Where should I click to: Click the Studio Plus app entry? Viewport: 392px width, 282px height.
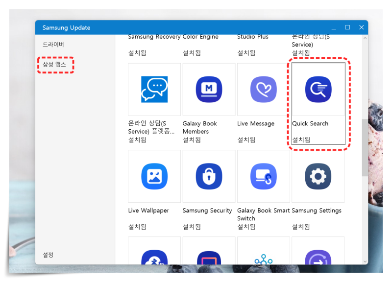coord(252,36)
